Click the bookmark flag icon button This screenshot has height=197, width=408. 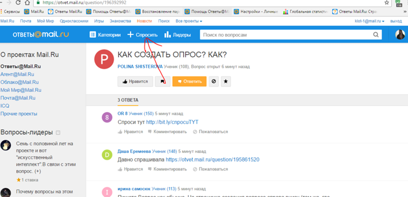click(163, 82)
